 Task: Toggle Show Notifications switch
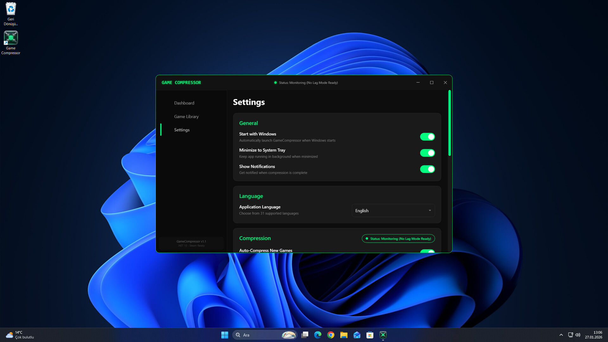[x=427, y=169]
